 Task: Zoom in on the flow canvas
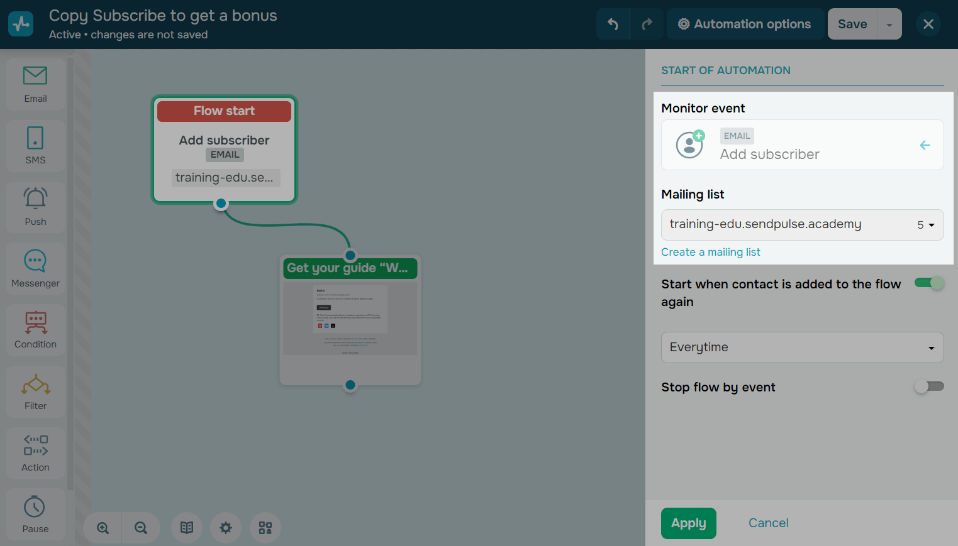pyautogui.click(x=103, y=528)
